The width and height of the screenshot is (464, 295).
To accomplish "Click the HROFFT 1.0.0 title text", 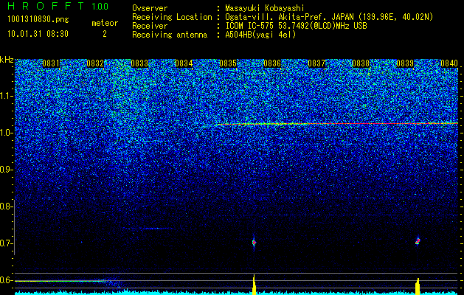I will coord(58,6).
